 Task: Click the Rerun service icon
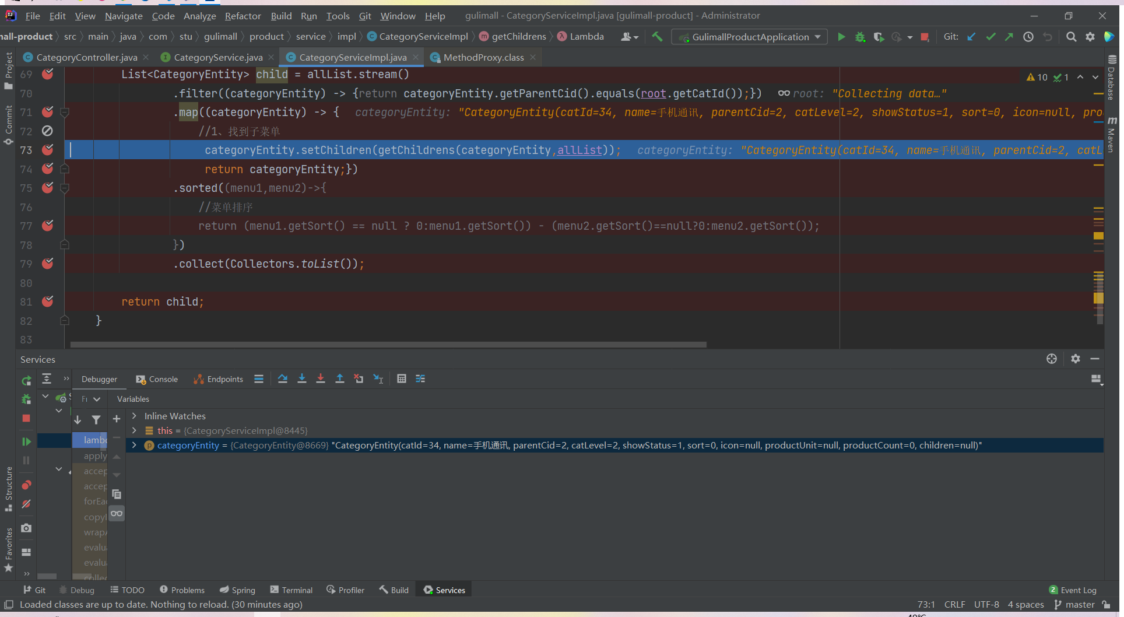(x=26, y=381)
